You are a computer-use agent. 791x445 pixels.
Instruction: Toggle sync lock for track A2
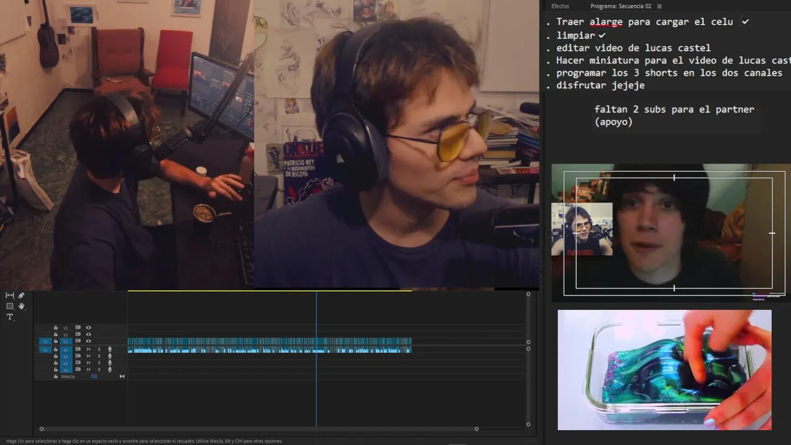78,356
